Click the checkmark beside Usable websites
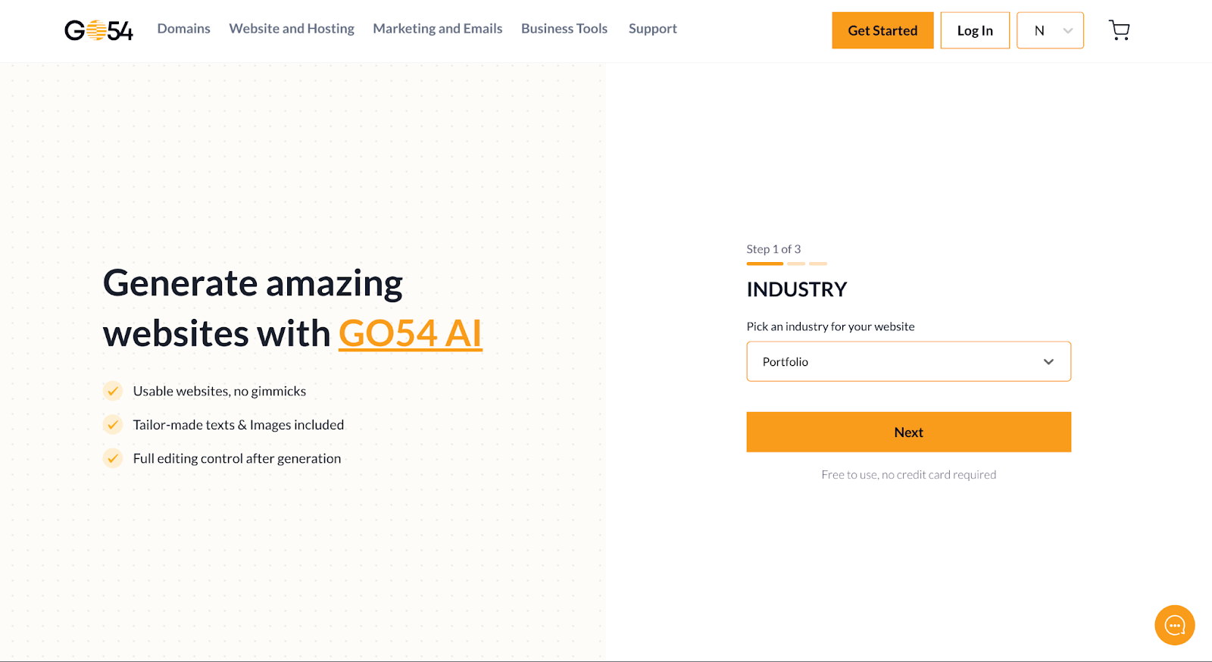Screen dimensions: 1212x662 (113, 391)
